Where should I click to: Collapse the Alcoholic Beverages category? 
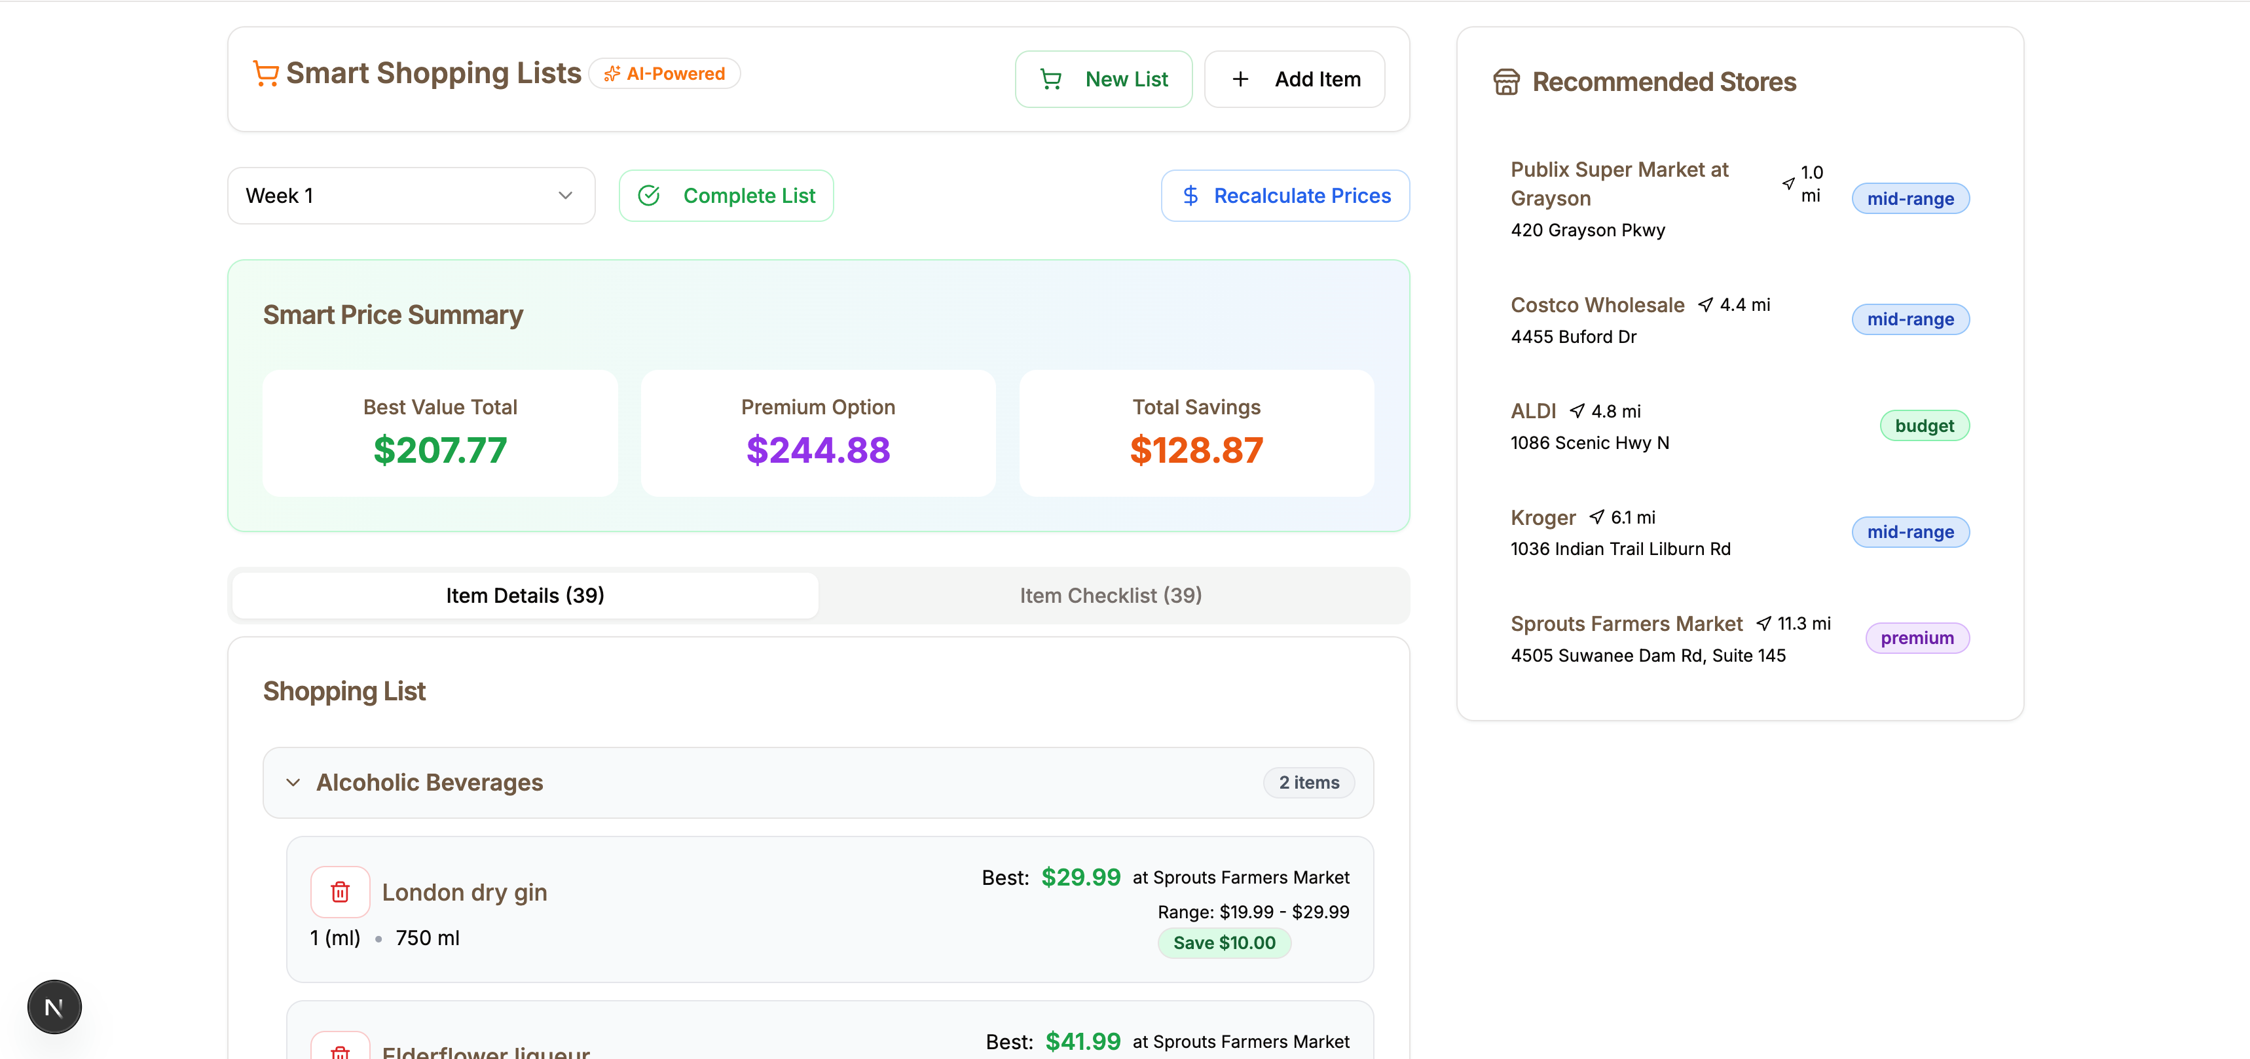(x=293, y=782)
